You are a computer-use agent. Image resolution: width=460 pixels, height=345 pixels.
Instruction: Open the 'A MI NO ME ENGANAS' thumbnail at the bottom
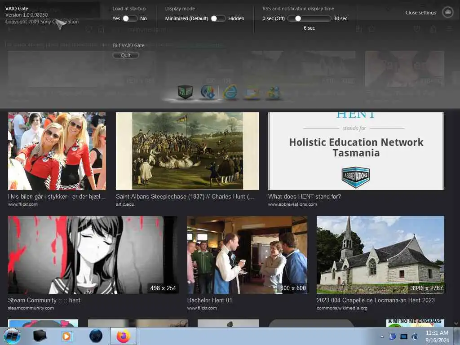tap(415, 323)
